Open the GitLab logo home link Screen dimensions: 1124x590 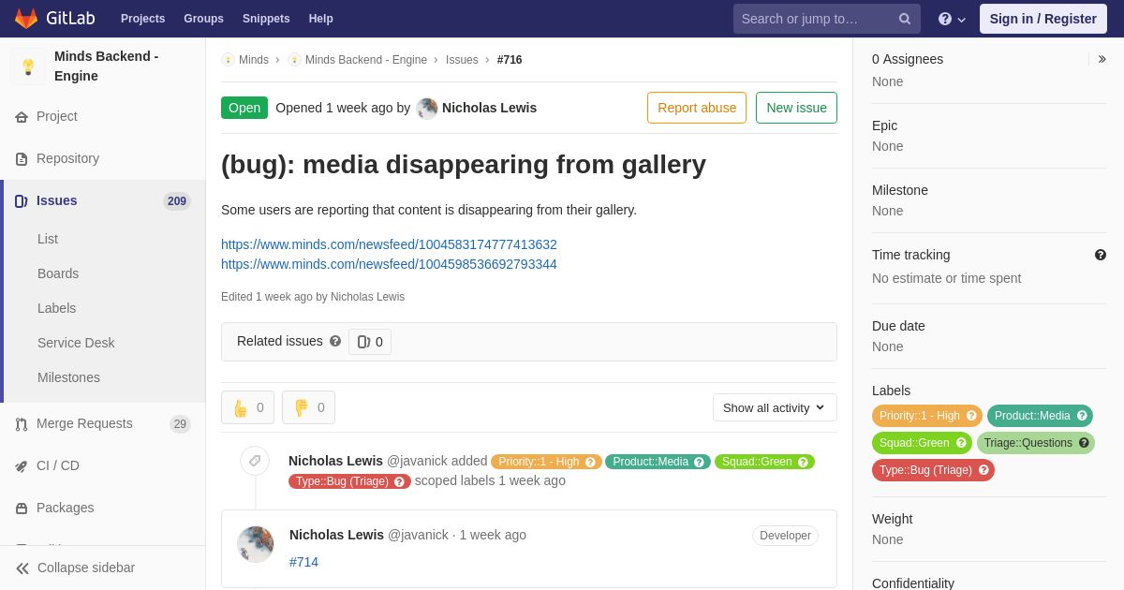click(x=54, y=19)
